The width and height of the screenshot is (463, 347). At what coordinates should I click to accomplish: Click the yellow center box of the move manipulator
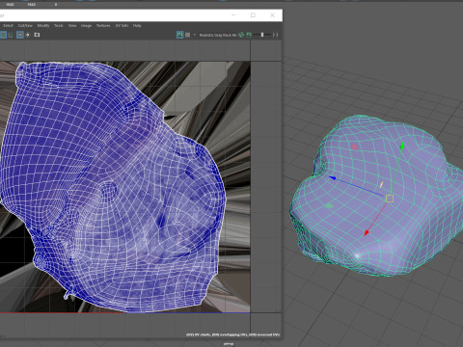[390, 199]
